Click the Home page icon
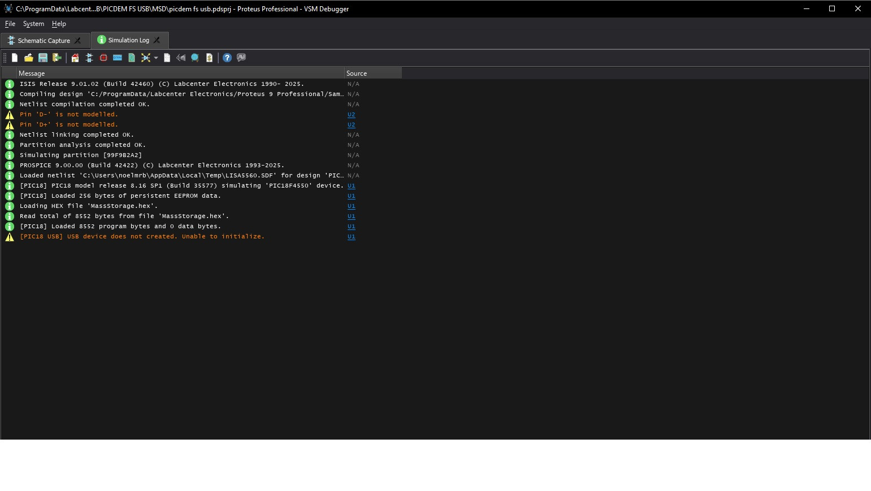Image resolution: width=871 pixels, height=491 pixels. tap(75, 58)
